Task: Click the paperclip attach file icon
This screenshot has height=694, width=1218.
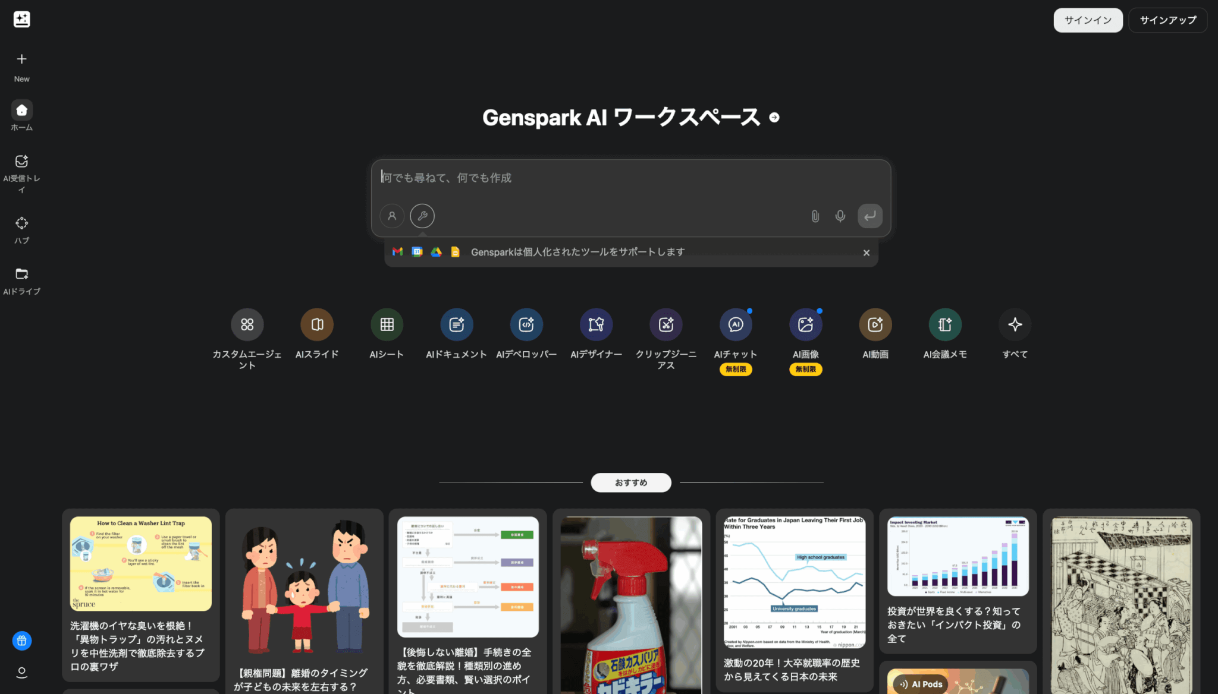Action: tap(815, 216)
